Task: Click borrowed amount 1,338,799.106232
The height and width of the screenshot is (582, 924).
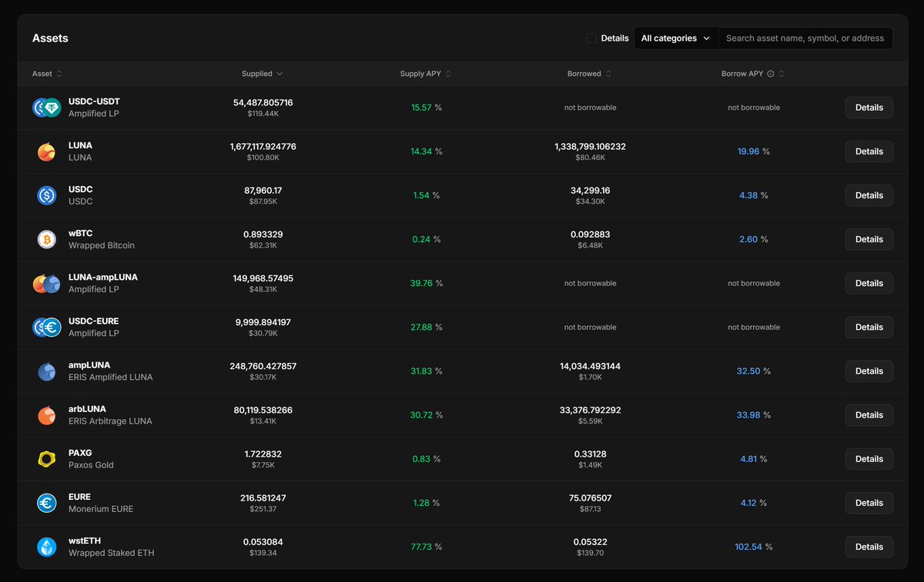Action: click(x=590, y=146)
